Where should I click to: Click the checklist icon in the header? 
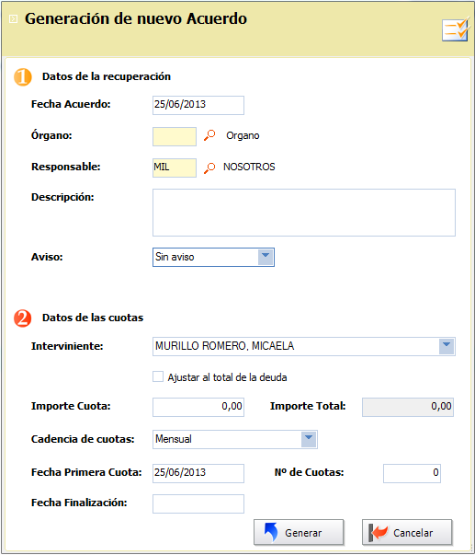[456, 29]
